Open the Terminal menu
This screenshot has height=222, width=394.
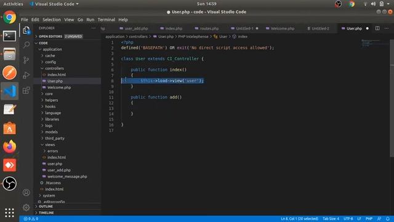[x=107, y=20]
